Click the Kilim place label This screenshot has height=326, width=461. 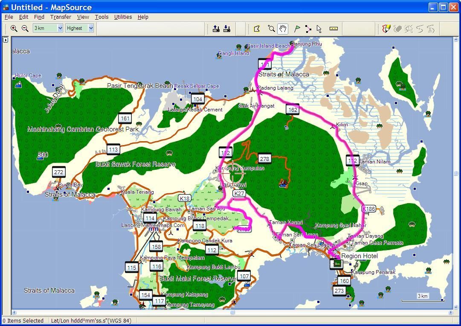tap(342, 125)
